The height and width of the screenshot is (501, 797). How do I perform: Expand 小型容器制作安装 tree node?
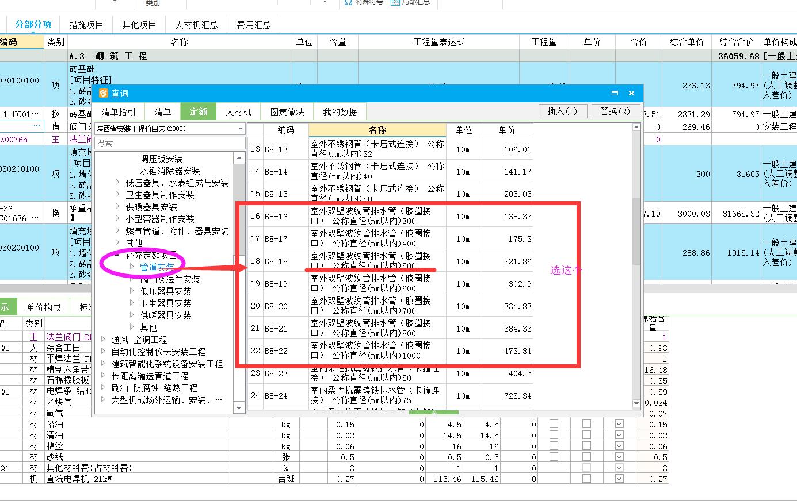coord(117,218)
